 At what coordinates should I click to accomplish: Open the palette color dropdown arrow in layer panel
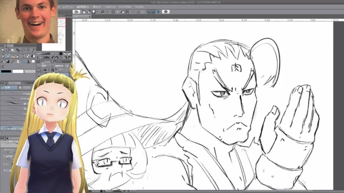[x=41, y=70]
